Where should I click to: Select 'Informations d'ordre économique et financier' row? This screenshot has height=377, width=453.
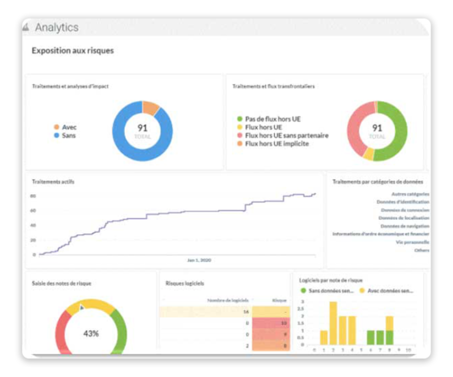(x=381, y=234)
